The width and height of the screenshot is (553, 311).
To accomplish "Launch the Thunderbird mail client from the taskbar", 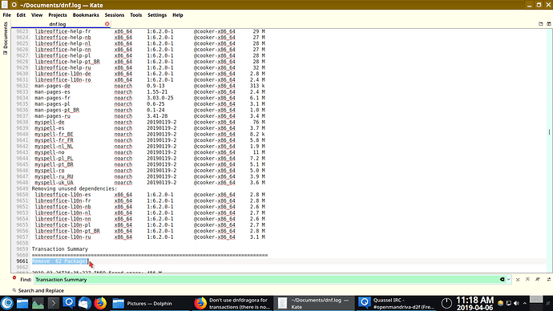I will [84, 303].
